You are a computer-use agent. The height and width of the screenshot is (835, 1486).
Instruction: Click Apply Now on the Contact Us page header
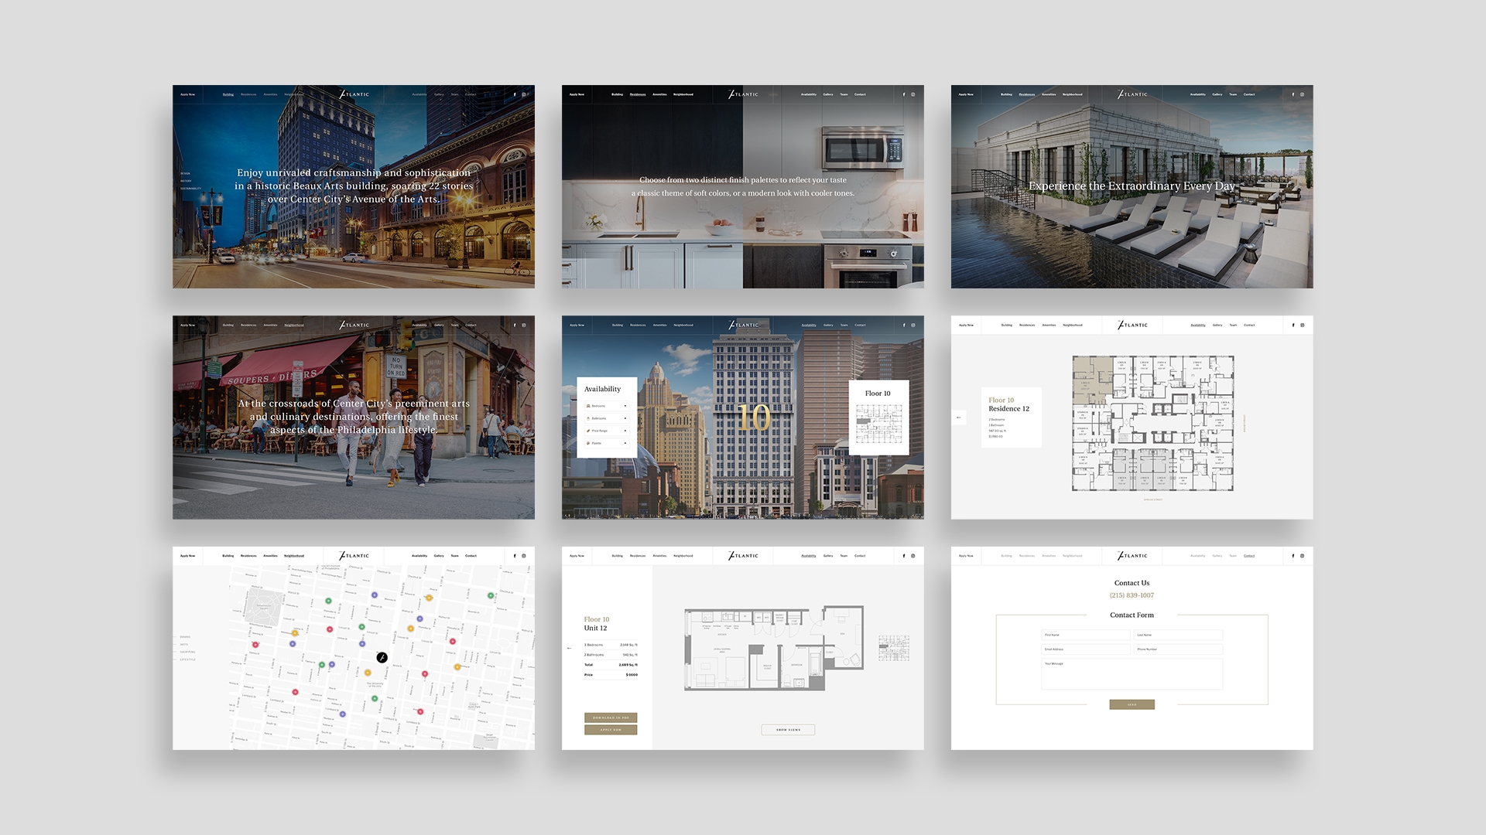pyautogui.click(x=967, y=556)
